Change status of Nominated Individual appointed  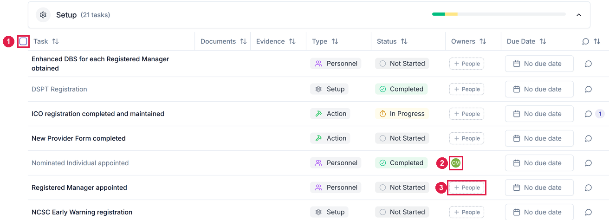pos(402,163)
